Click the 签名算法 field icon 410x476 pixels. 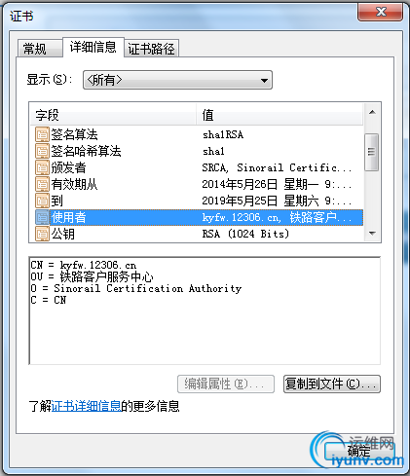pos(42,134)
